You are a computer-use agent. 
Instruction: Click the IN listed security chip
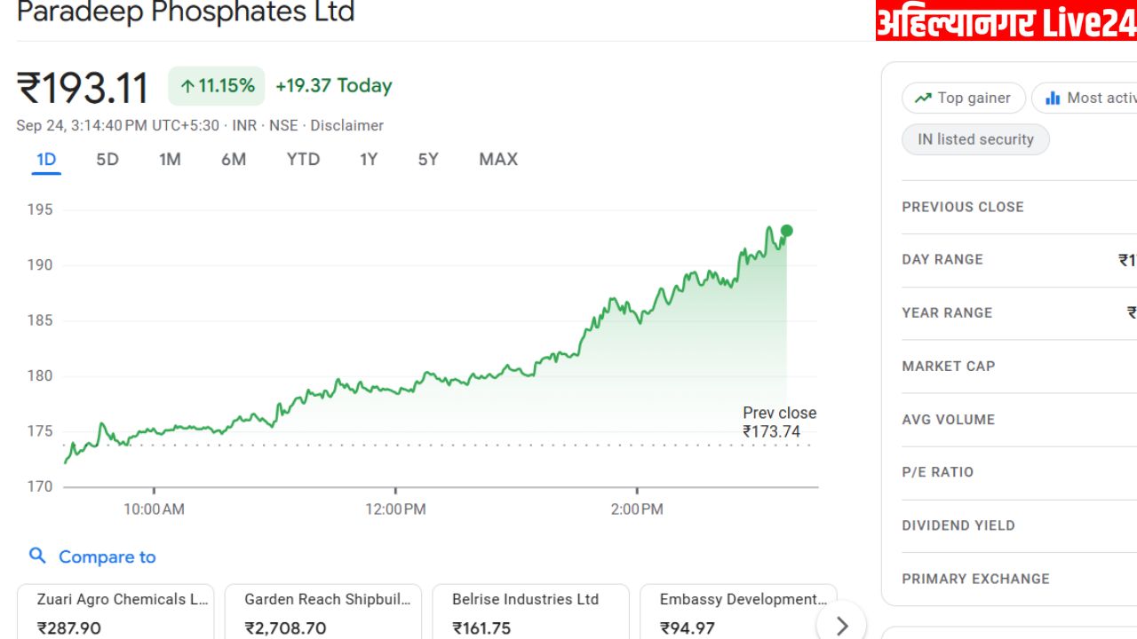point(975,139)
